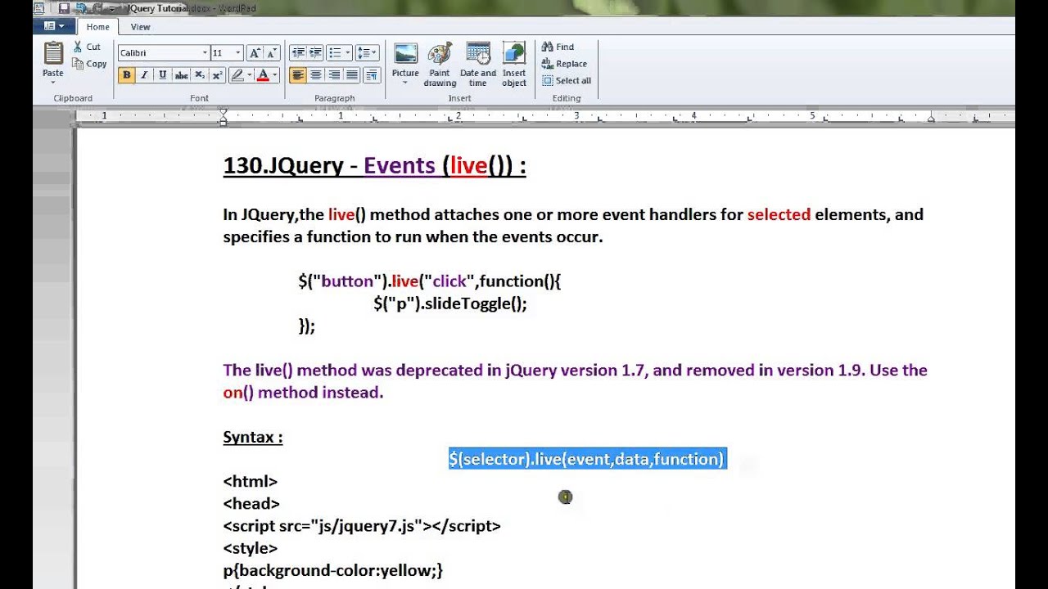The image size is (1048, 589).
Task: Click Find in Editing group
Action: point(558,47)
